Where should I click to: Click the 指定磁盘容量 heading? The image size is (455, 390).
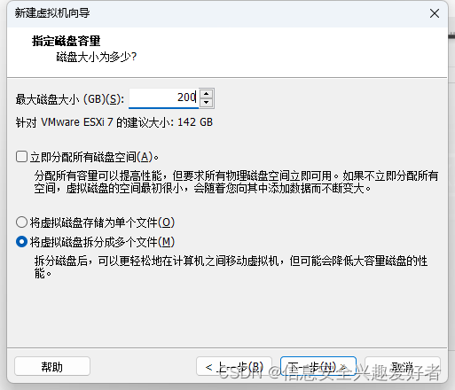pos(67,41)
